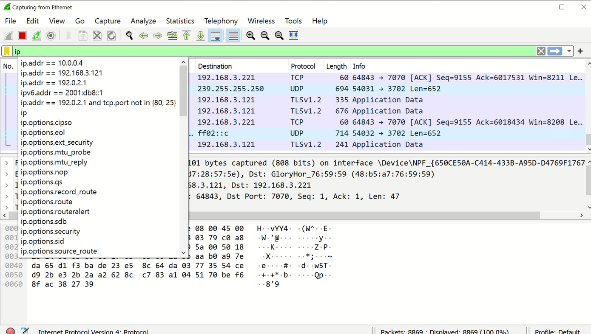Image resolution: width=591 pixels, height=334 pixels.
Task: Open capture file properties status icon
Action: coord(25,331)
